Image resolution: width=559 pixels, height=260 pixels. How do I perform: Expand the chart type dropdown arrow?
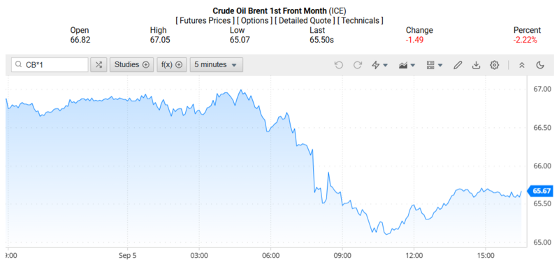coord(413,65)
